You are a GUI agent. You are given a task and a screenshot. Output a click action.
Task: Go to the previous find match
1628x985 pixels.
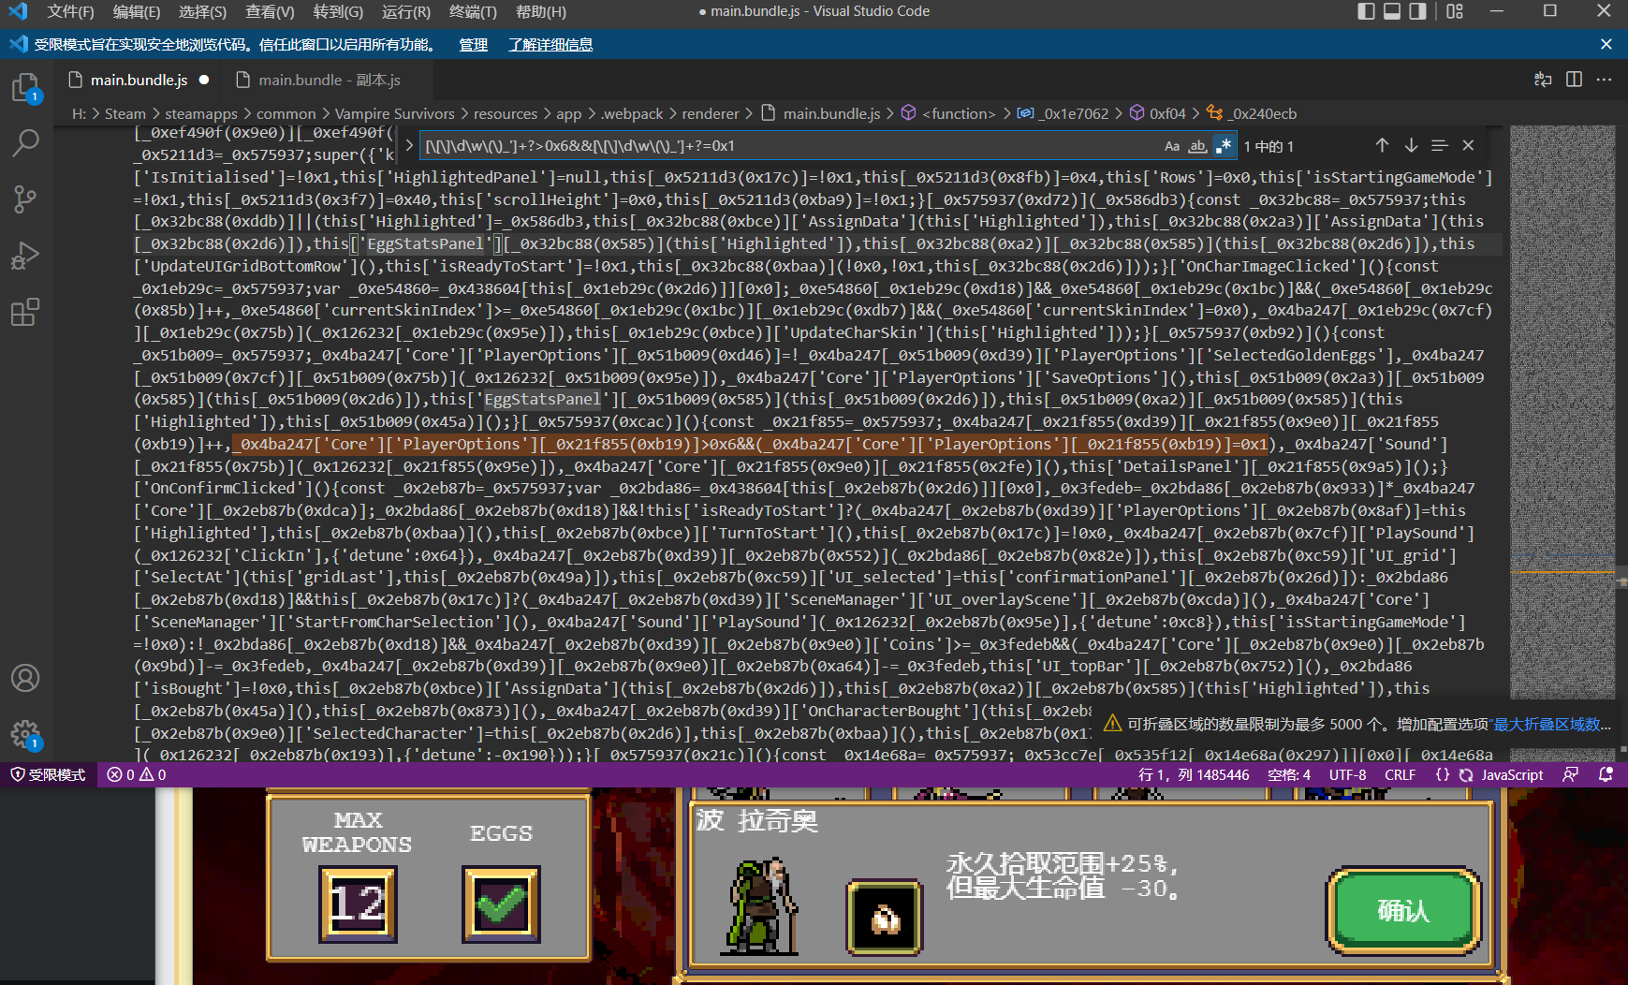[1382, 145]
